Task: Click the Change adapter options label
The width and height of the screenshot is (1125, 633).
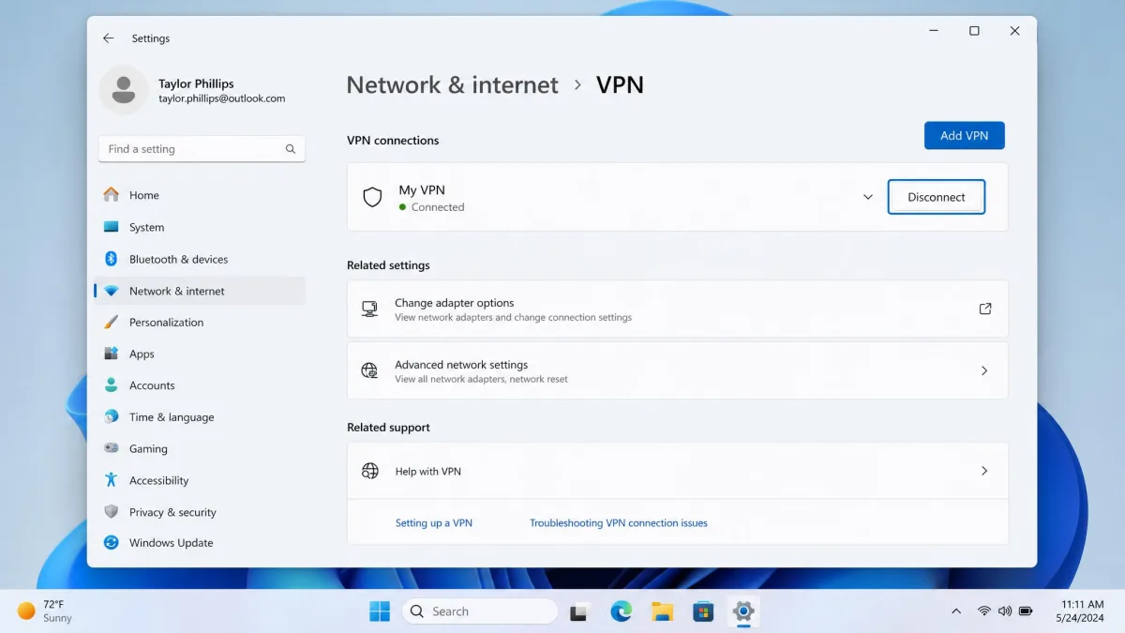Action: pyautogui.click(x=455, y=303)
